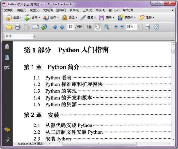Click the 查找 search field

[x=19, y=36]
